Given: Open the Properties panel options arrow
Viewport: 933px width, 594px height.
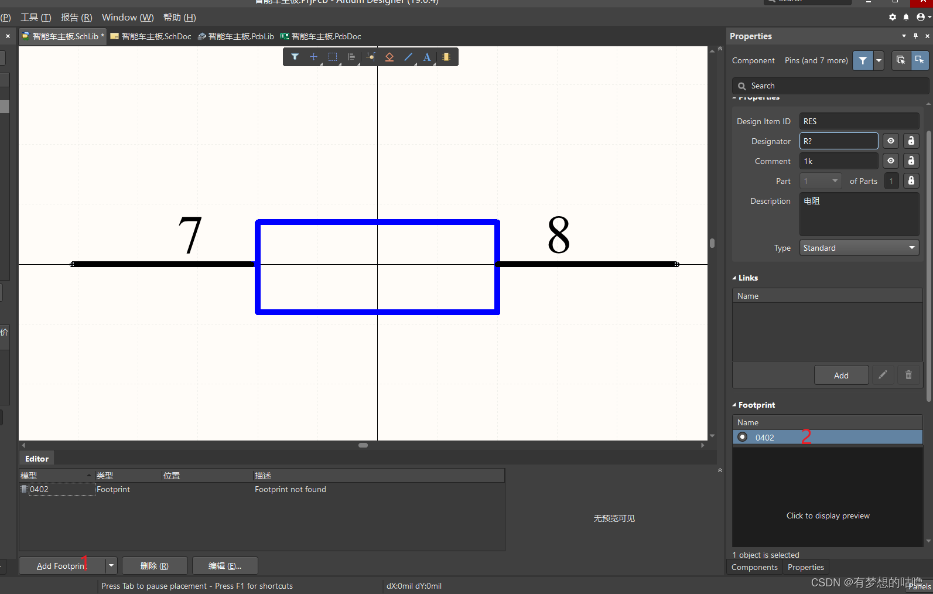Looking at the screenshot, I should coord(904,36).
